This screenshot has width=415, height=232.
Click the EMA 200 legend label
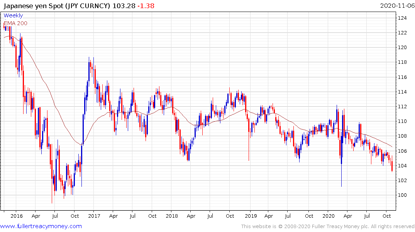coord(15,23)
